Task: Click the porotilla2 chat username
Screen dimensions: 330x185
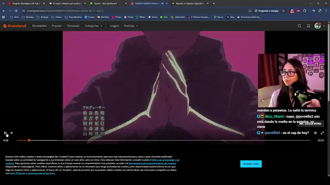Action: pyautogui.click(x=273, y=133)
